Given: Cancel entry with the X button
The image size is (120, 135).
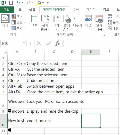Looking at the screenshot, I should coord(39,43).
